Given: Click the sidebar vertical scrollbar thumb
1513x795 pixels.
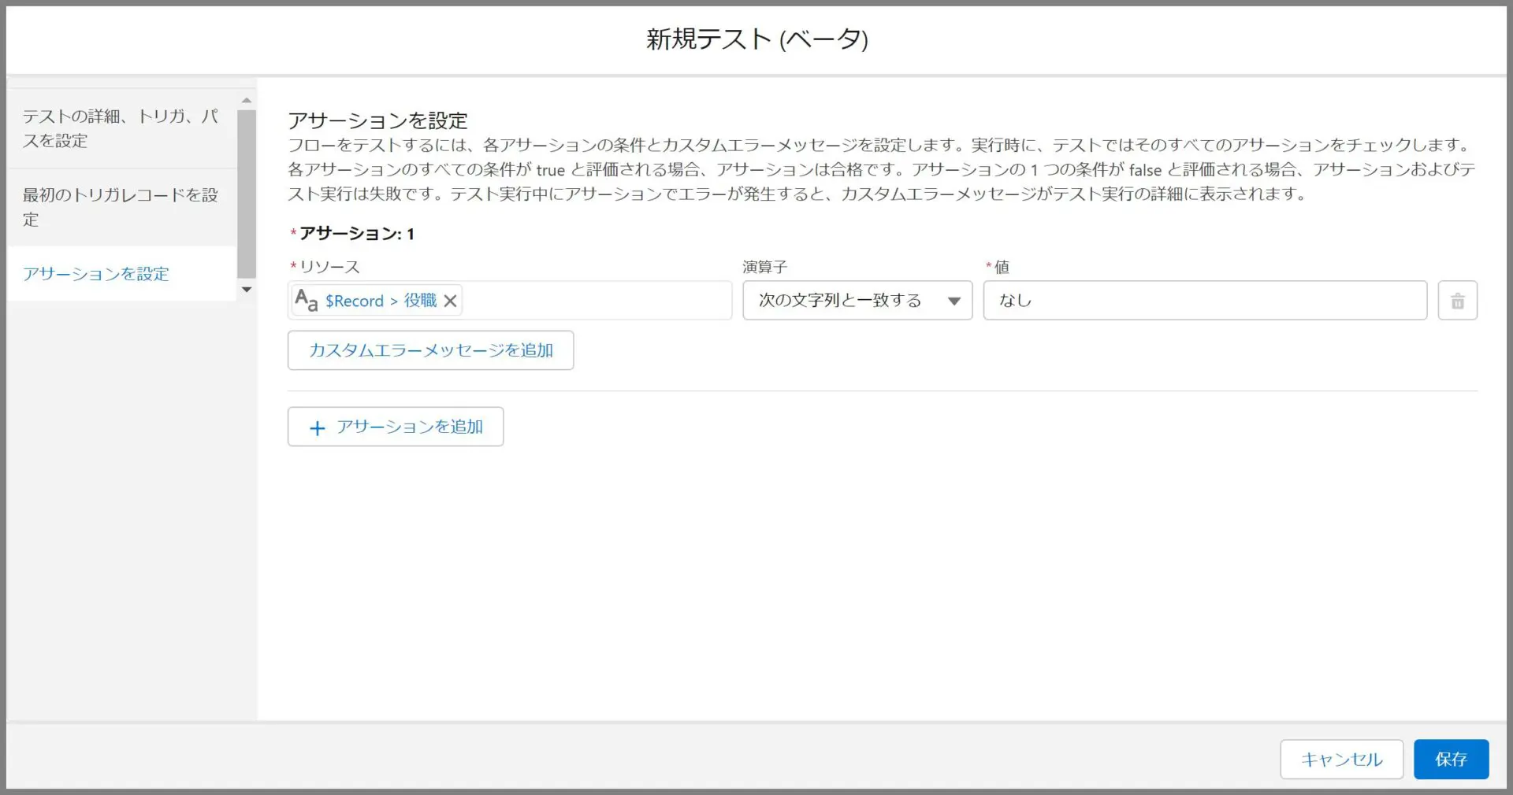Looking at the screenshot, I should click(x=247, y=193).
